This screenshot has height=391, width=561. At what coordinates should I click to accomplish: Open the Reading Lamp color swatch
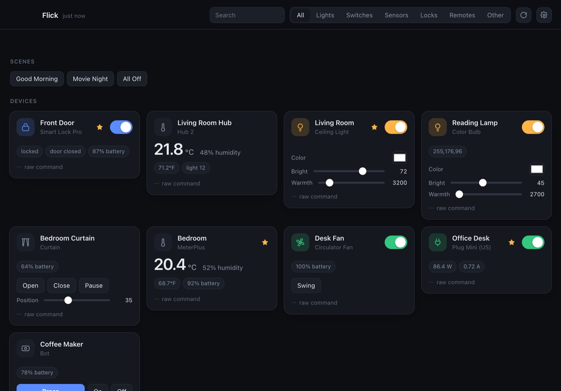point(537,169)
